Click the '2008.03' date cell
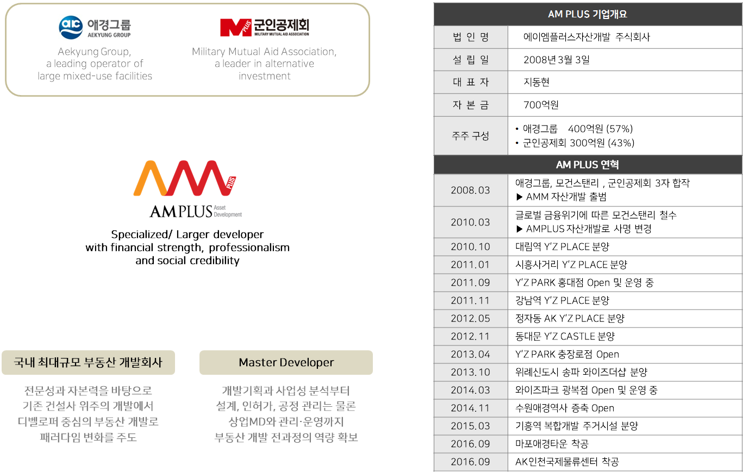743x472 pixels. pyautogui.click(x=471, y=190)
